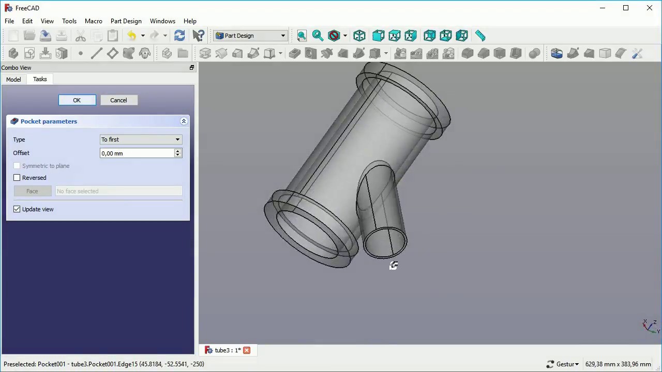
Task: Switch to front view cube icon
Action: point(378,36)
